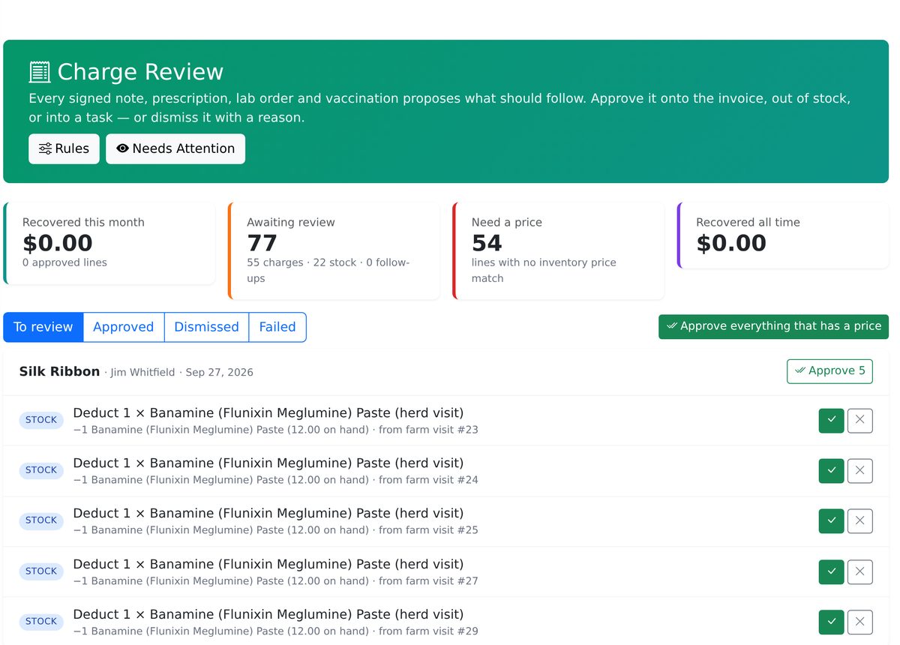Screen dimensions: 900x645
Task: Click the '77' awaiting review count
Action: tap(262, 243)
